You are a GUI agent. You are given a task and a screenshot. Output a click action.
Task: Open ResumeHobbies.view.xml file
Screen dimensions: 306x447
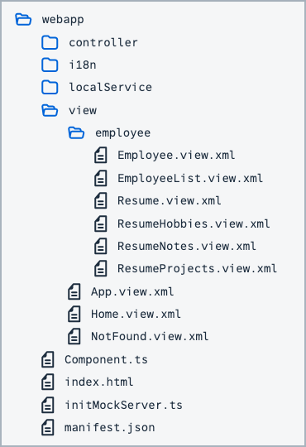click(194, 223)
